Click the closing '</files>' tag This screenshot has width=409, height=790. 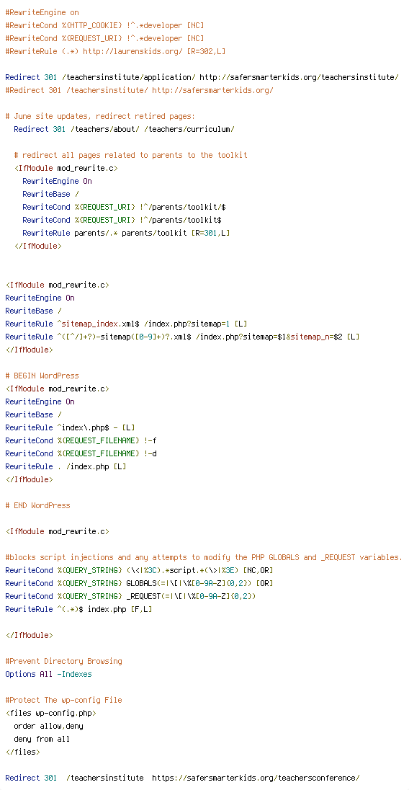pos(22,752)
